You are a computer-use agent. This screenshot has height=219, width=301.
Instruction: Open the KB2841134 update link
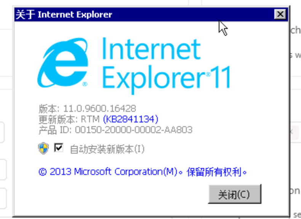point(131,119)
